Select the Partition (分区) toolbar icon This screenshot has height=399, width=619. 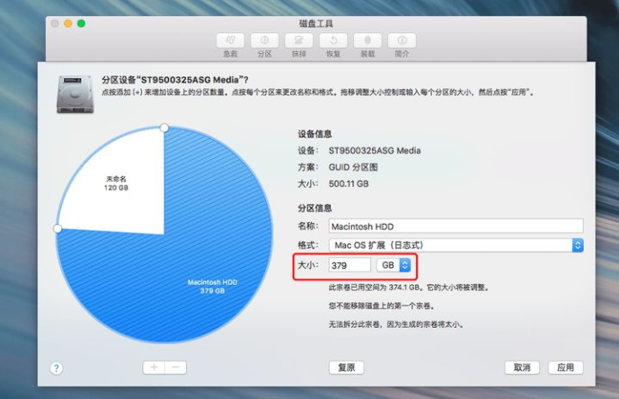264,40
